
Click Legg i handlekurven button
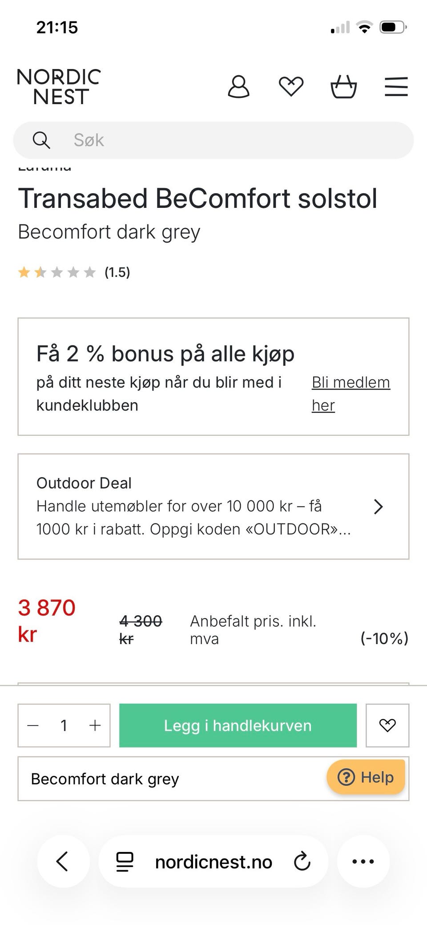(238, 726)
